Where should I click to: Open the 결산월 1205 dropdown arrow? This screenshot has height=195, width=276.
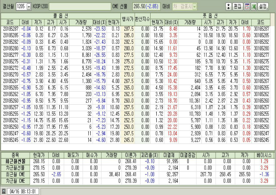point(29,7)
